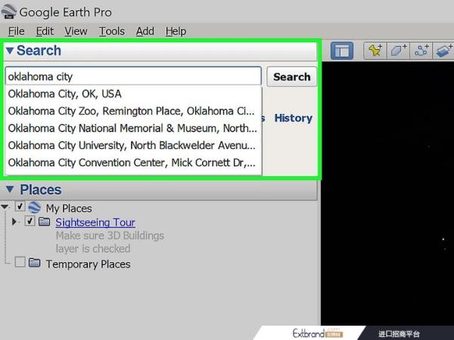
Task: Open the Edit menu
Action: [x=45, y=31]
